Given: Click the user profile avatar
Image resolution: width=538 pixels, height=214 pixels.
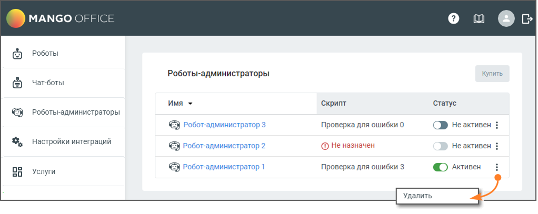Looking at the screenshot, I should coord(506,18).
